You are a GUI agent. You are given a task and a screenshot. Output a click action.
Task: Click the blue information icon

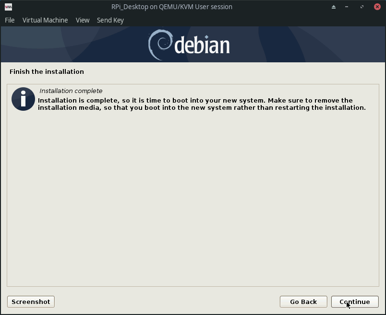(x=23, y=99)
